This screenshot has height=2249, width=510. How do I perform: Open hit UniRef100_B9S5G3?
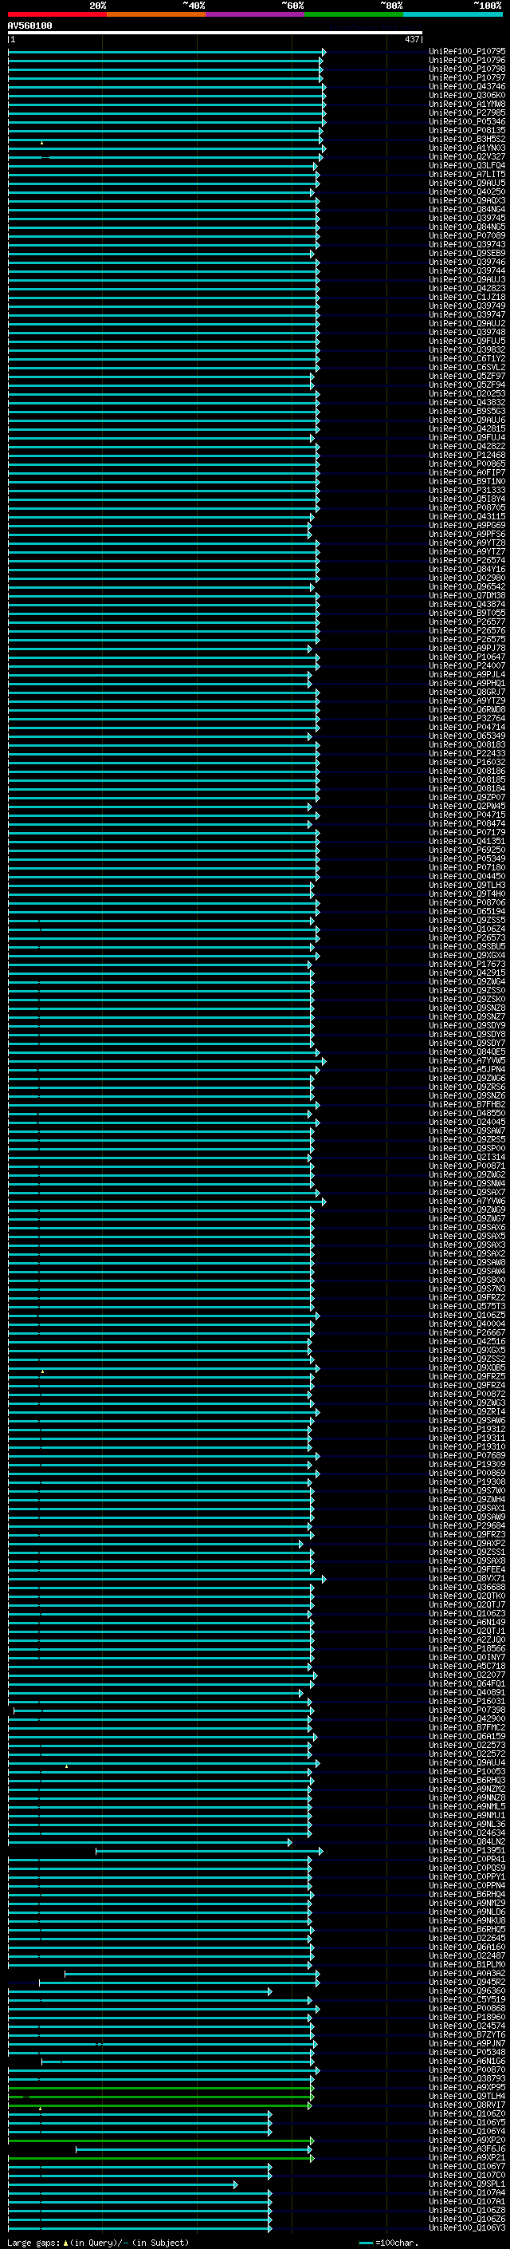click(x=467, y=411)
